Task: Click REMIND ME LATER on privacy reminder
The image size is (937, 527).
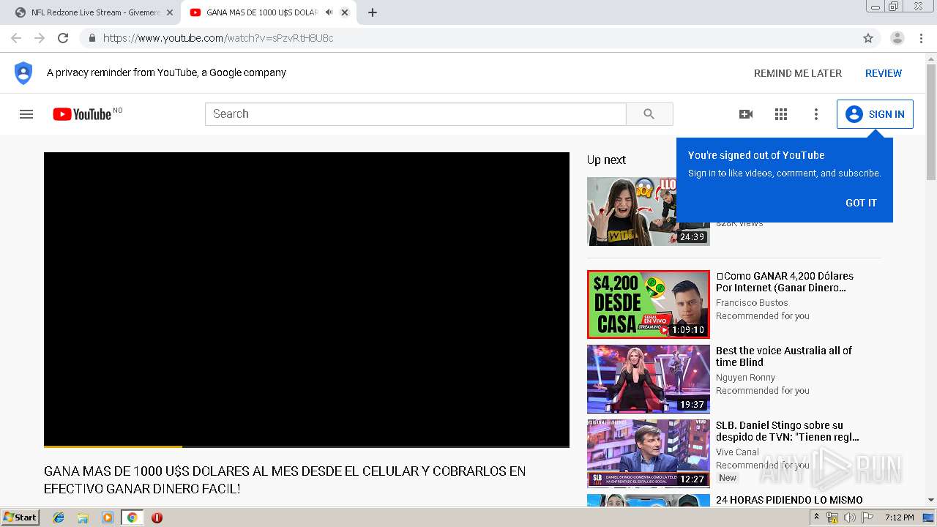Action: pyautogui.click(x=798, y=73)
